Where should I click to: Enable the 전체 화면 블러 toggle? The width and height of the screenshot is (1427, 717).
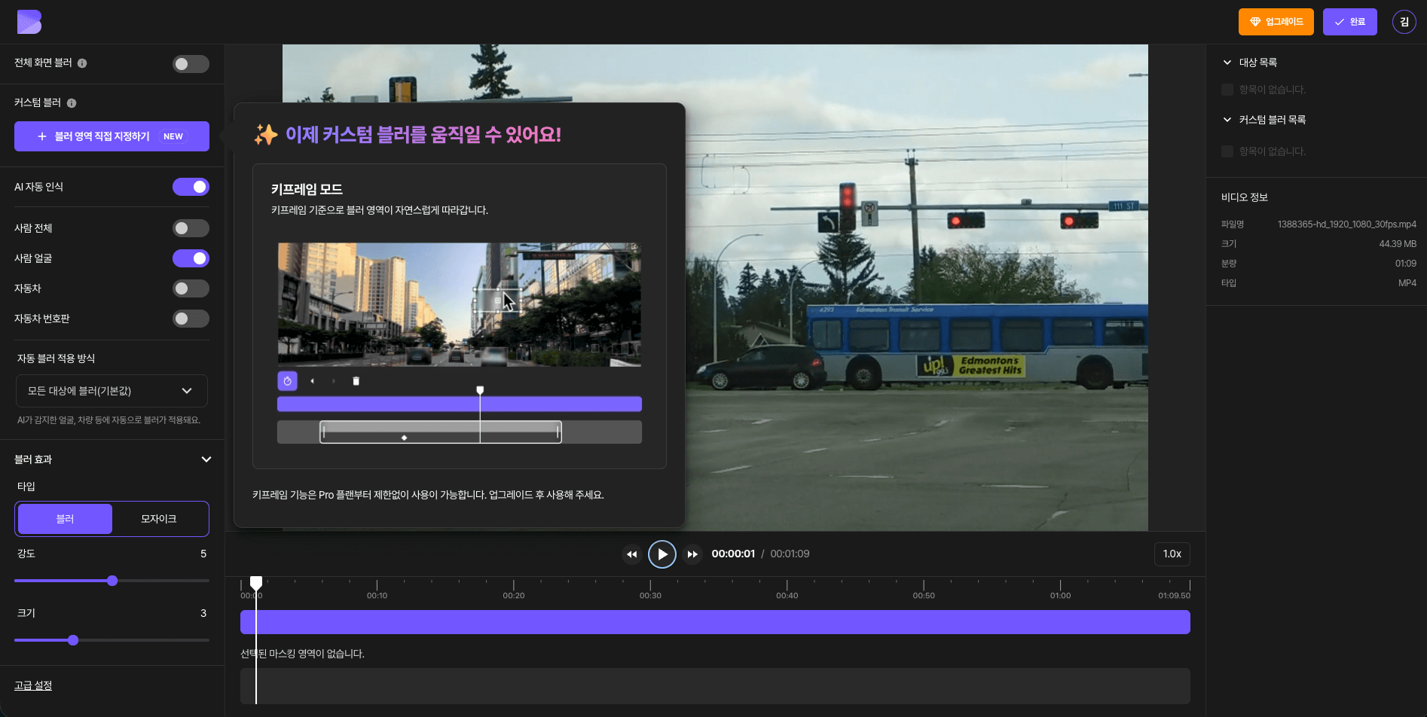(x=191, y=64)
